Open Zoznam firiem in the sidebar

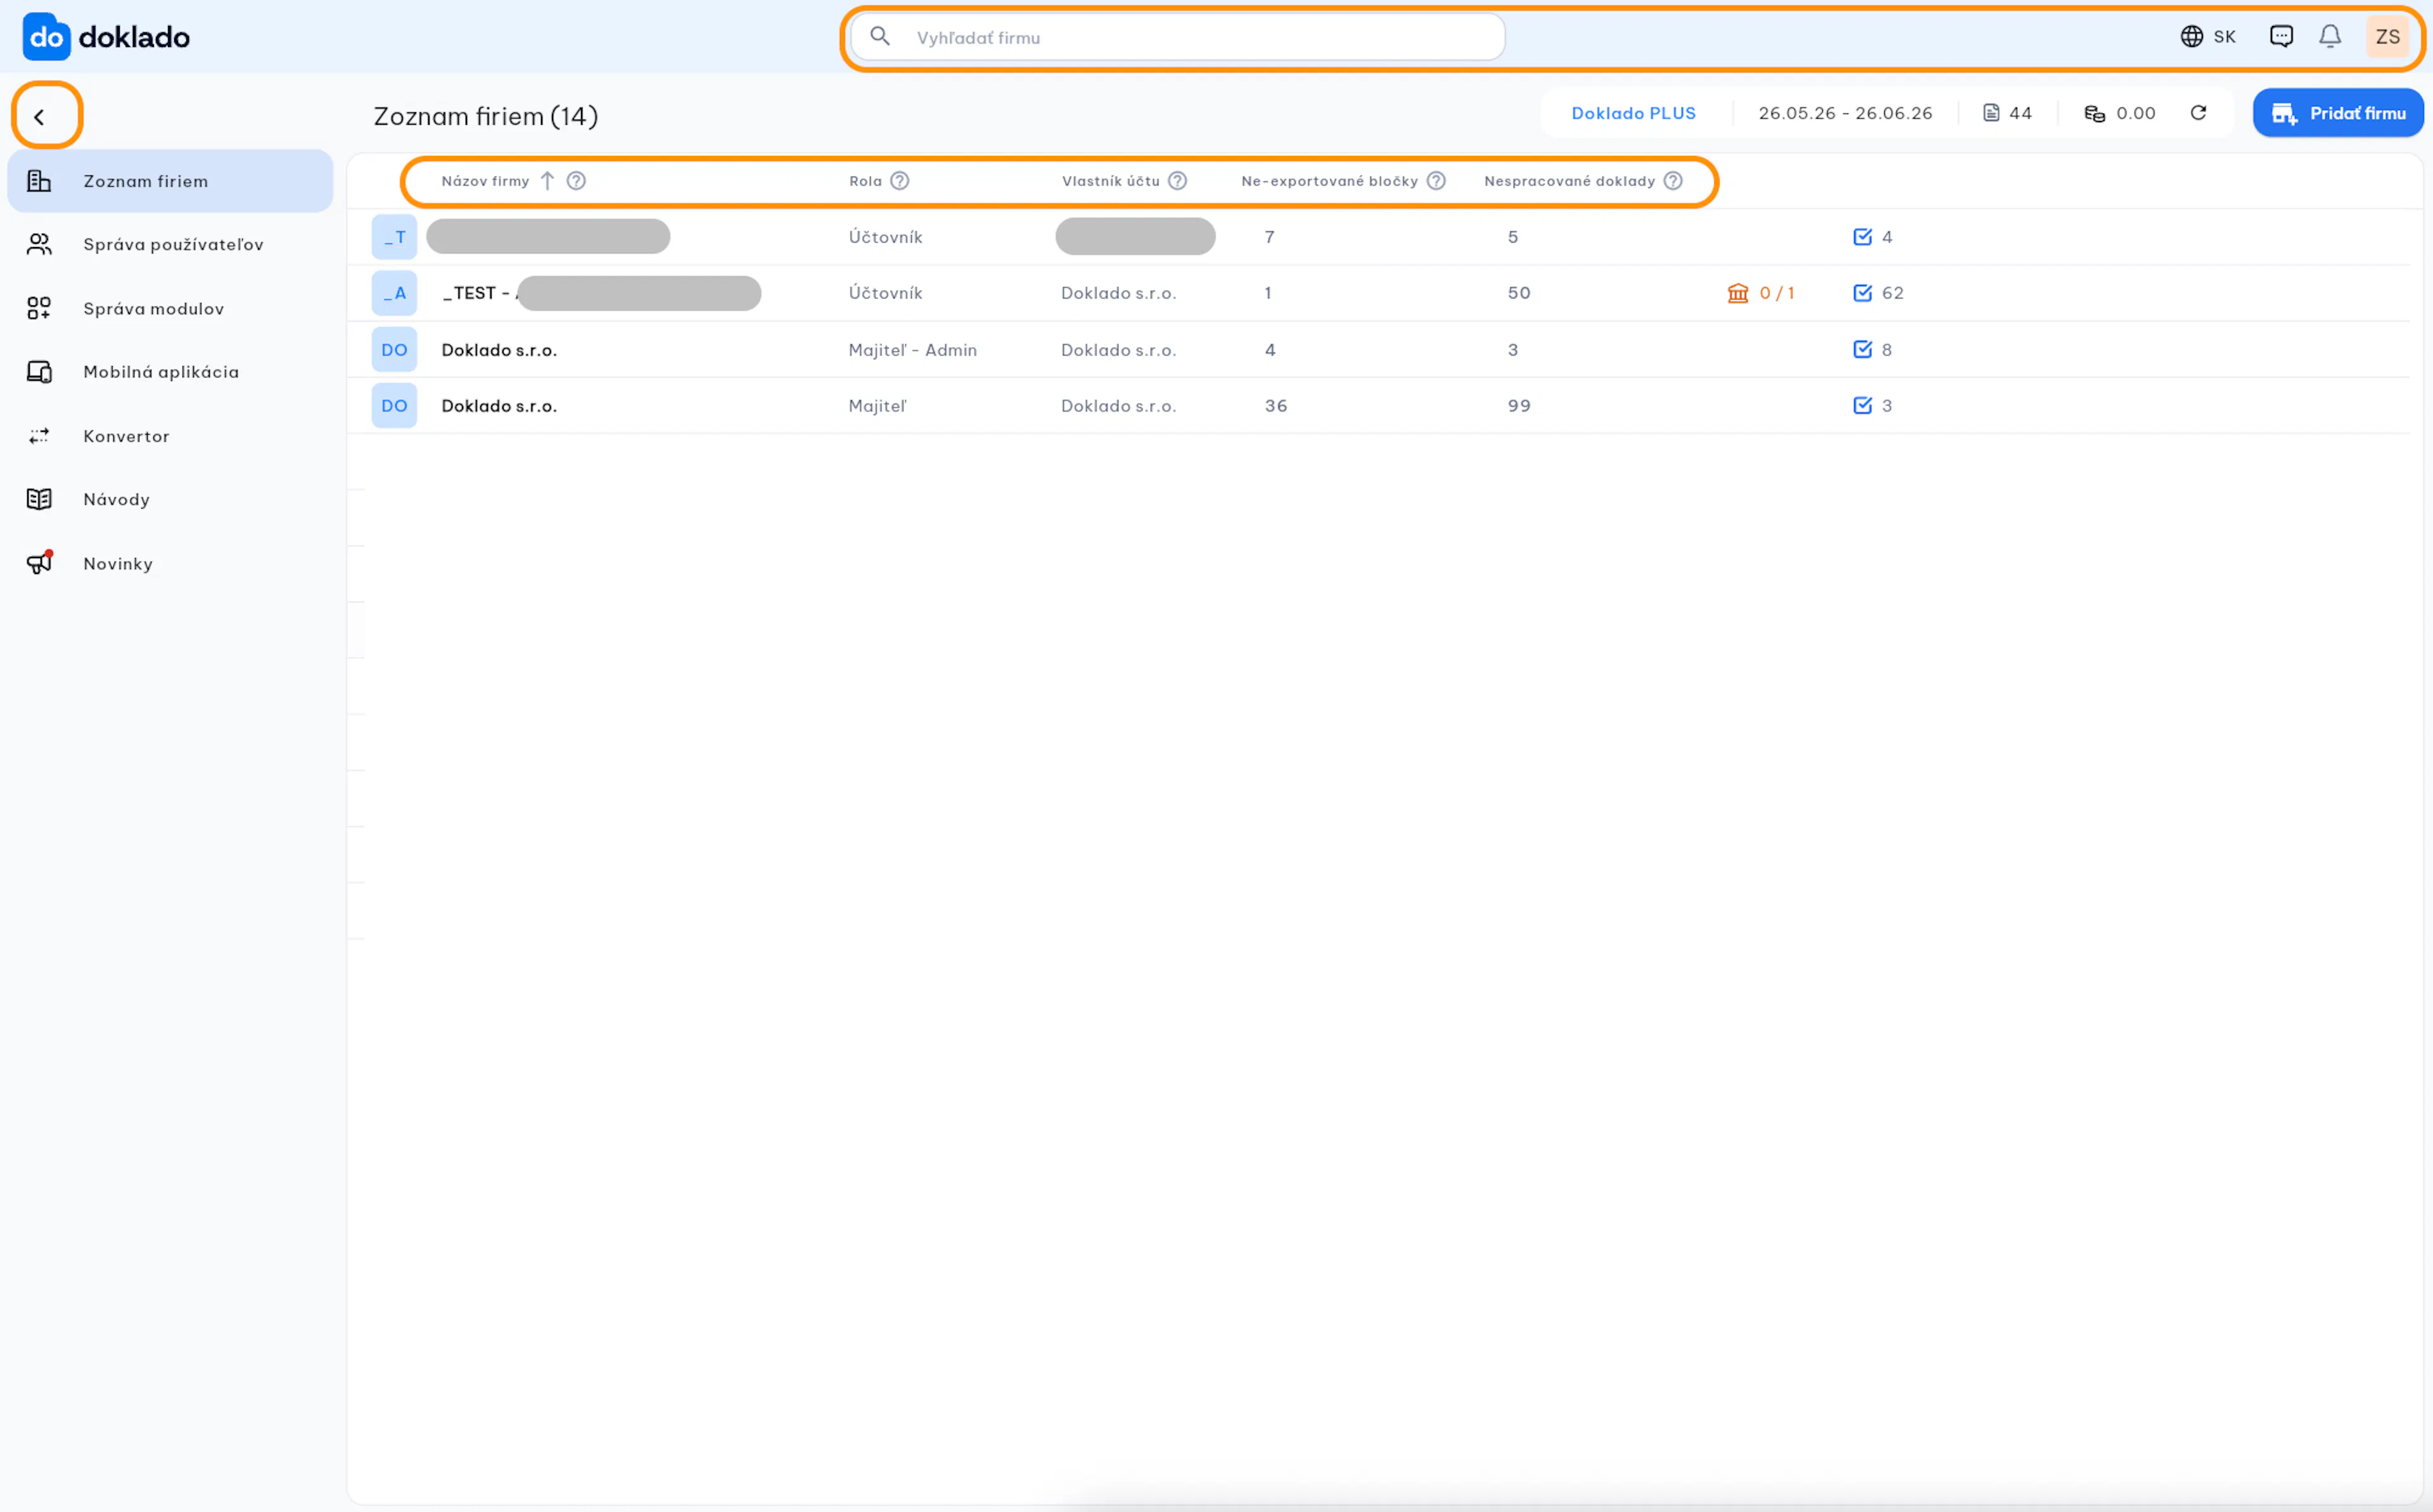click(x=170, y=181)
